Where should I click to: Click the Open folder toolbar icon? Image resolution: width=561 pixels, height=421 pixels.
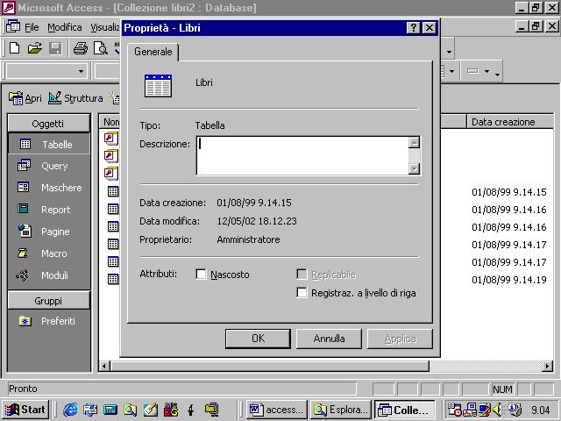[x=35, y=48]
